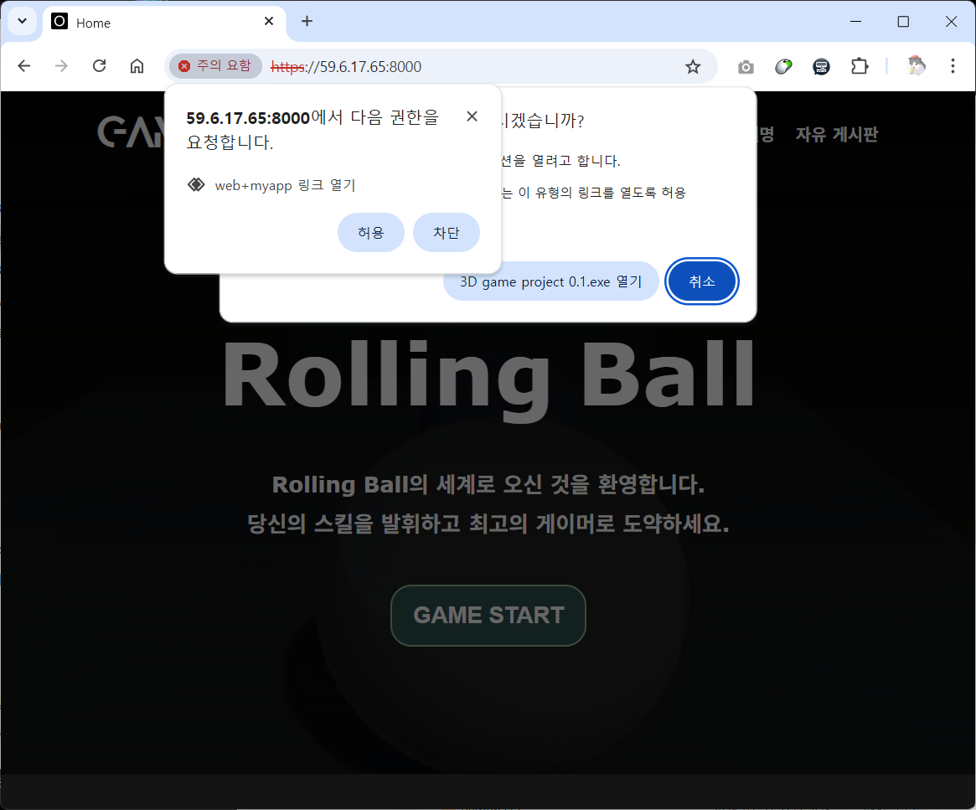The image size is (976, 810).
Task: Open the 자유 게시판 menu link
Action: [836, 134]
